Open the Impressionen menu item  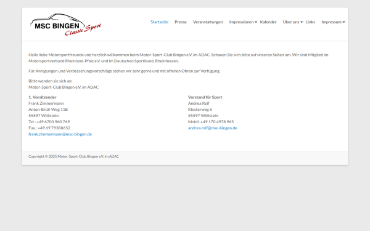tap(241, 22)
